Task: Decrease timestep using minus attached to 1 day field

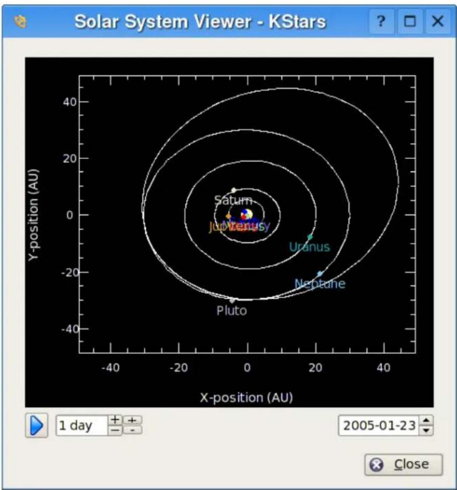Action: click(115, 430)
